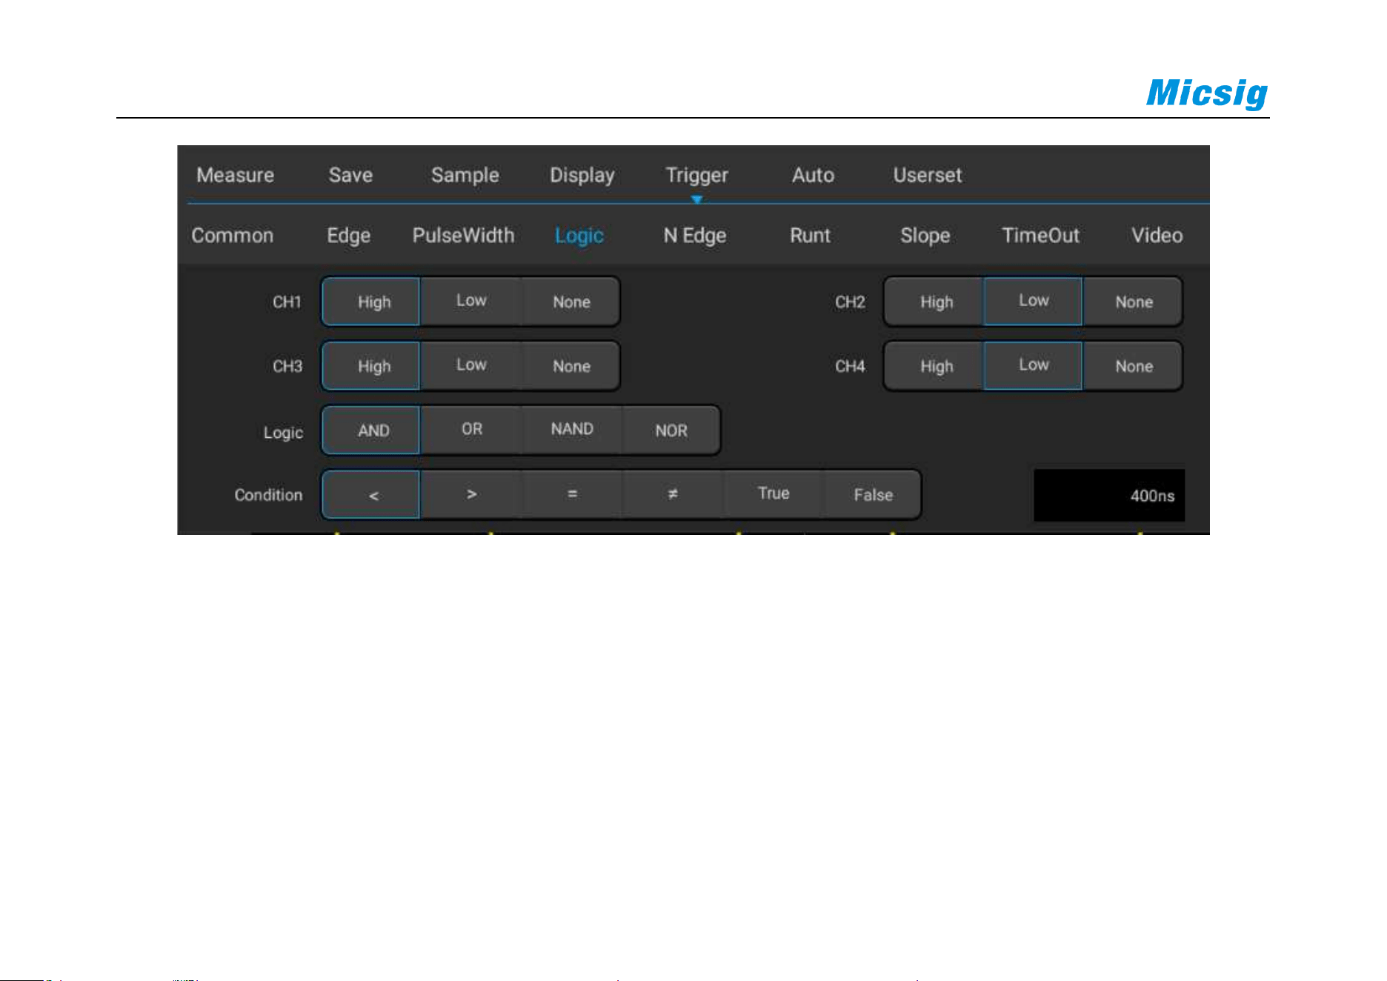Choose greater-than condition

[x=471, y=495]
